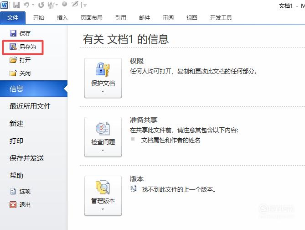Select the 信息 section in sidebar
This screenshot has width=305, height=230.
tap(34, 89)
